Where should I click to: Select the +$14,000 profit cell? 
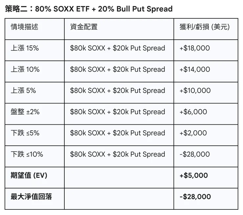coord(195,70)
